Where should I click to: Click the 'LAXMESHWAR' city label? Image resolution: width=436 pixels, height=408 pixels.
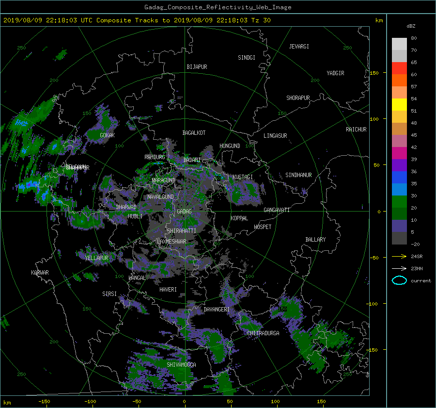point(171,242)
